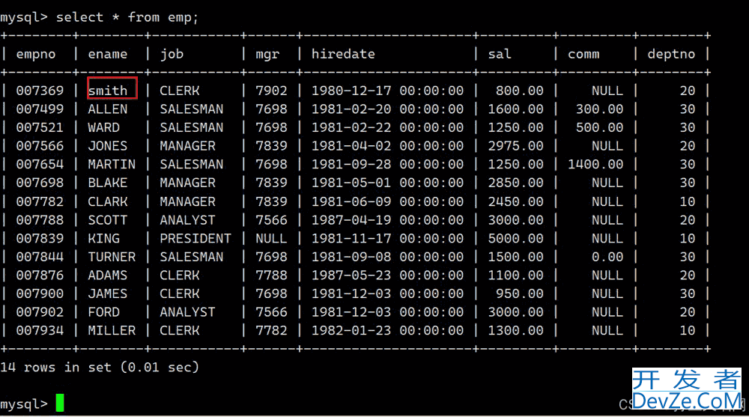Click the 'select * from emp;' command text
This screenshot has width=749, height=417.
pyautogui.click(x=127, y=17)
